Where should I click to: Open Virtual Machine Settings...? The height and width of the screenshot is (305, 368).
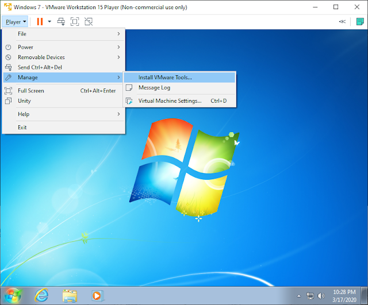tap(179, 101)
